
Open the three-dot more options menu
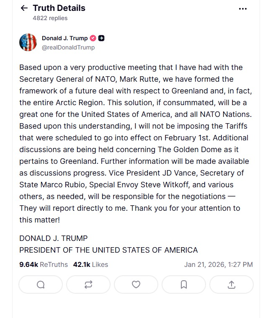[x=242, y=8]
